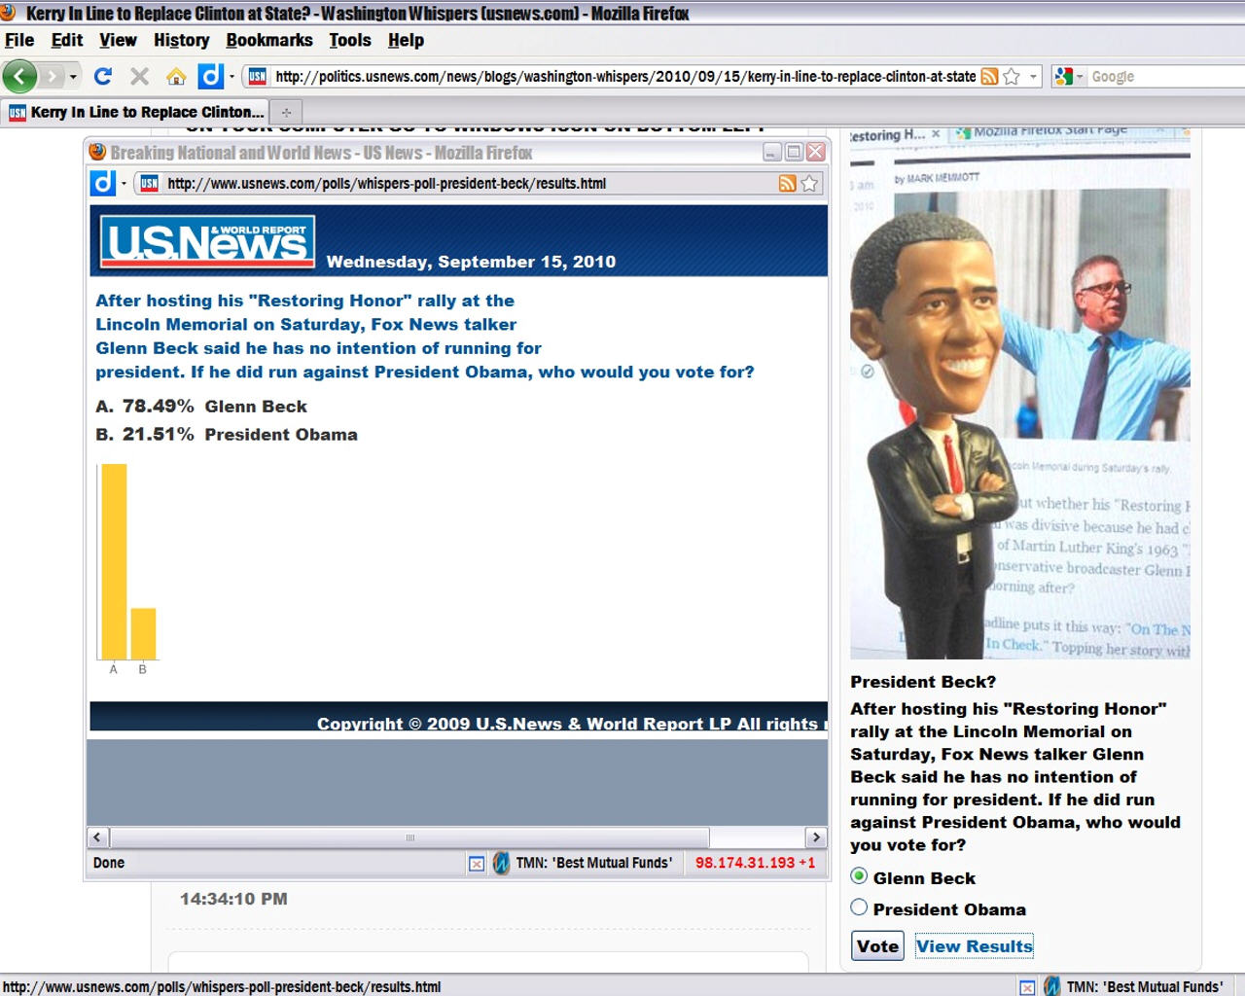Click 'TMN: Best Mutual Funds' in inner status bar
The height and width of the screenshot is (996, 1245).
click(x=593, y=863)
